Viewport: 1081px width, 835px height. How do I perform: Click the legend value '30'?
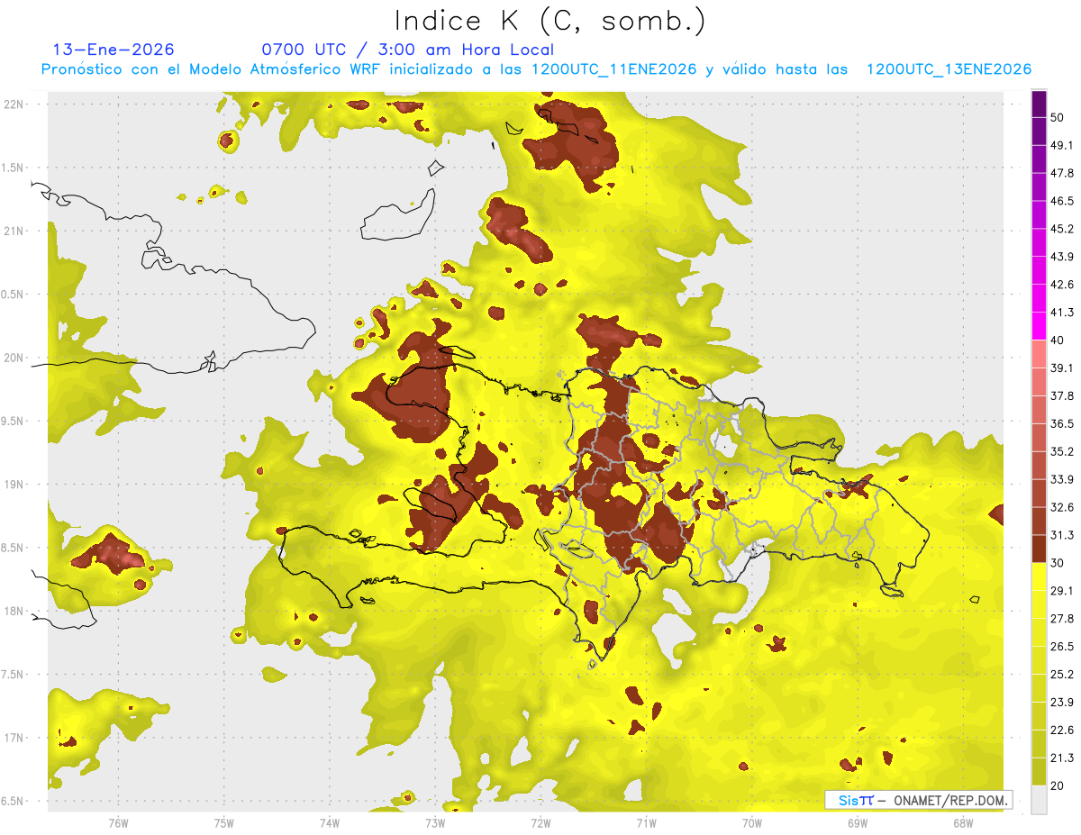click(x=1058, y=563)
